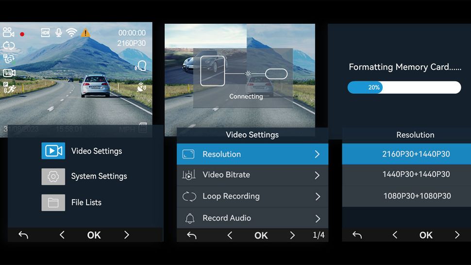Click the Loop Recording arrows icon
Viewport: 471px width, 265px height.
[x=189, y=196]
